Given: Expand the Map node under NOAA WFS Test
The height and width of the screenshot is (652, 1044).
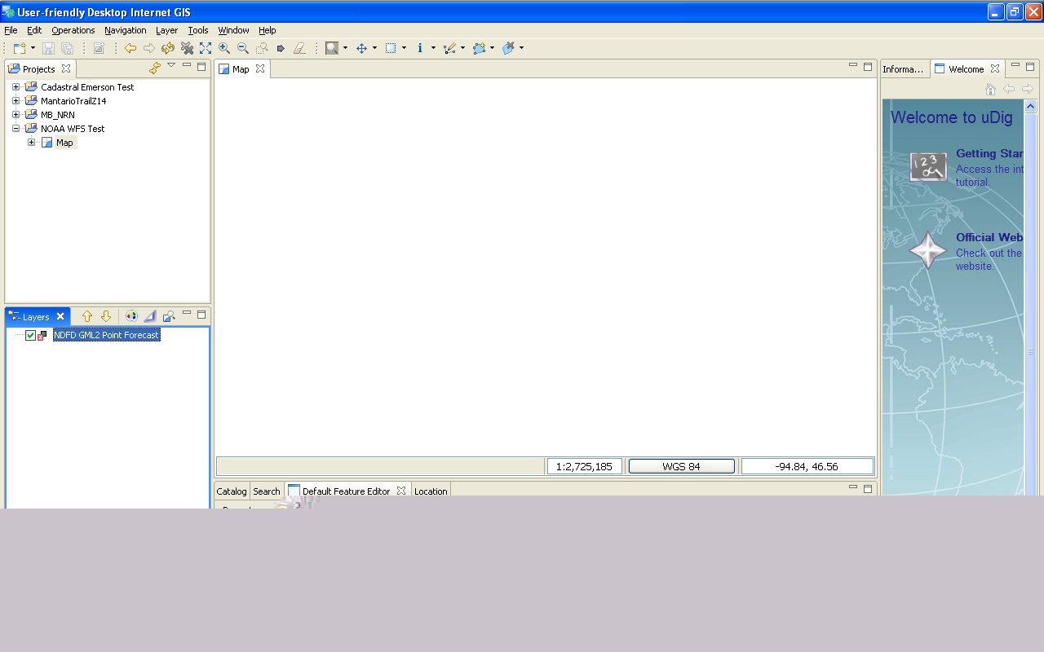Looking at the screenshot, I should (x=31, y=143).
